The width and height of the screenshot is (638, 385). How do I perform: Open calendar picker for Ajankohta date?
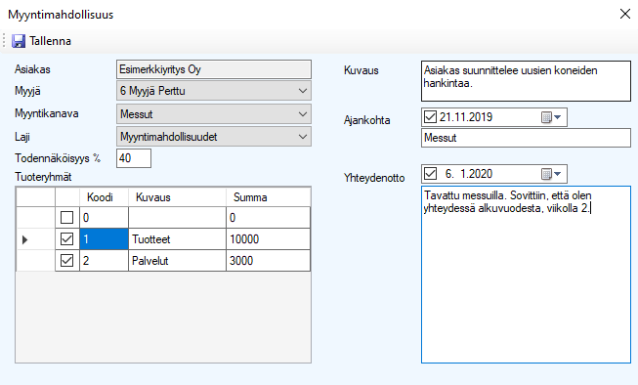tap(551, 117)
